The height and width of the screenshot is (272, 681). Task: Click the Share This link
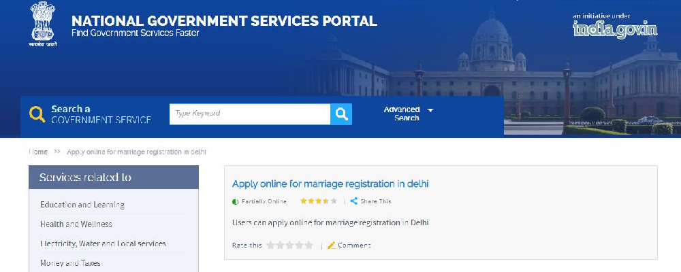(x=376, y=201)
